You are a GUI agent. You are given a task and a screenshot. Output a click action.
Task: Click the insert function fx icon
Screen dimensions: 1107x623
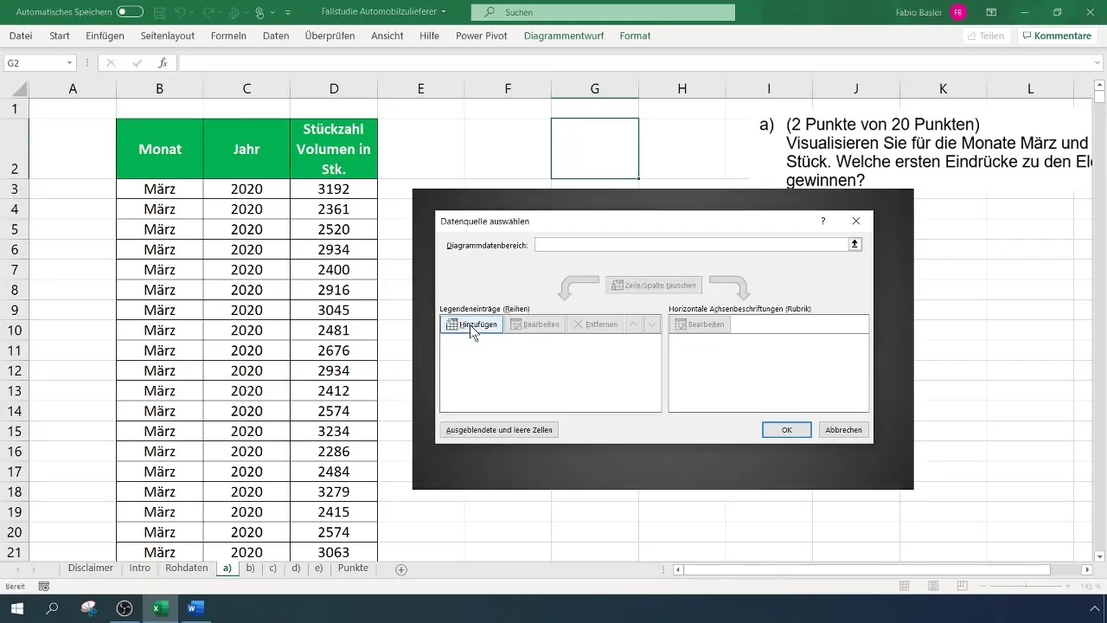pos(163,63)
